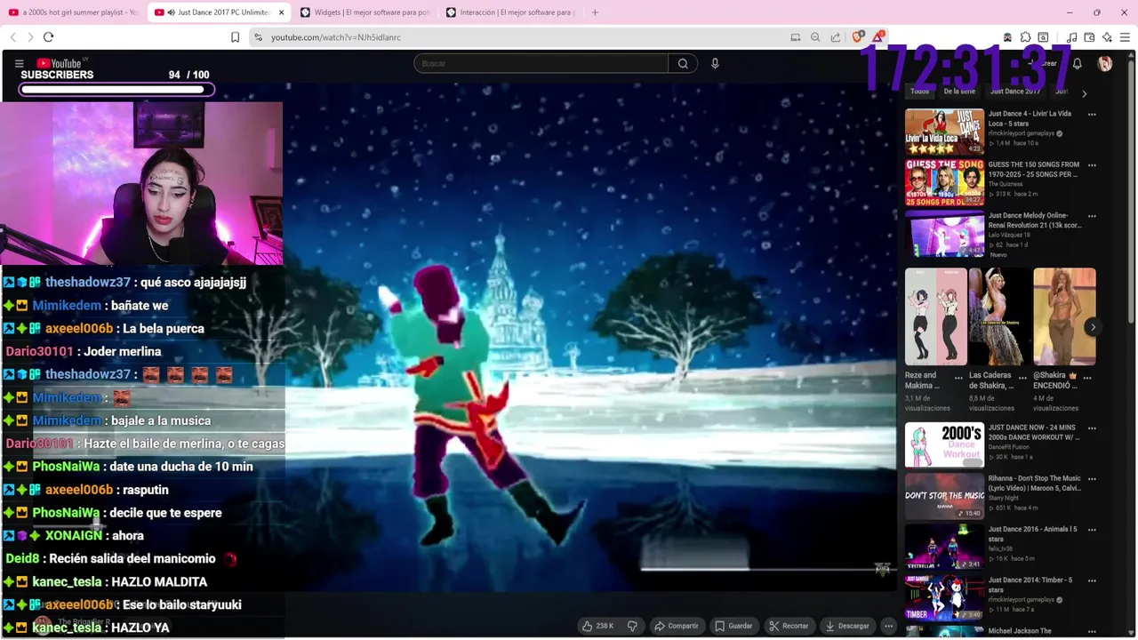
Task: Open Just Dance 2014 Timber video title
Action: click(1031, 585)
